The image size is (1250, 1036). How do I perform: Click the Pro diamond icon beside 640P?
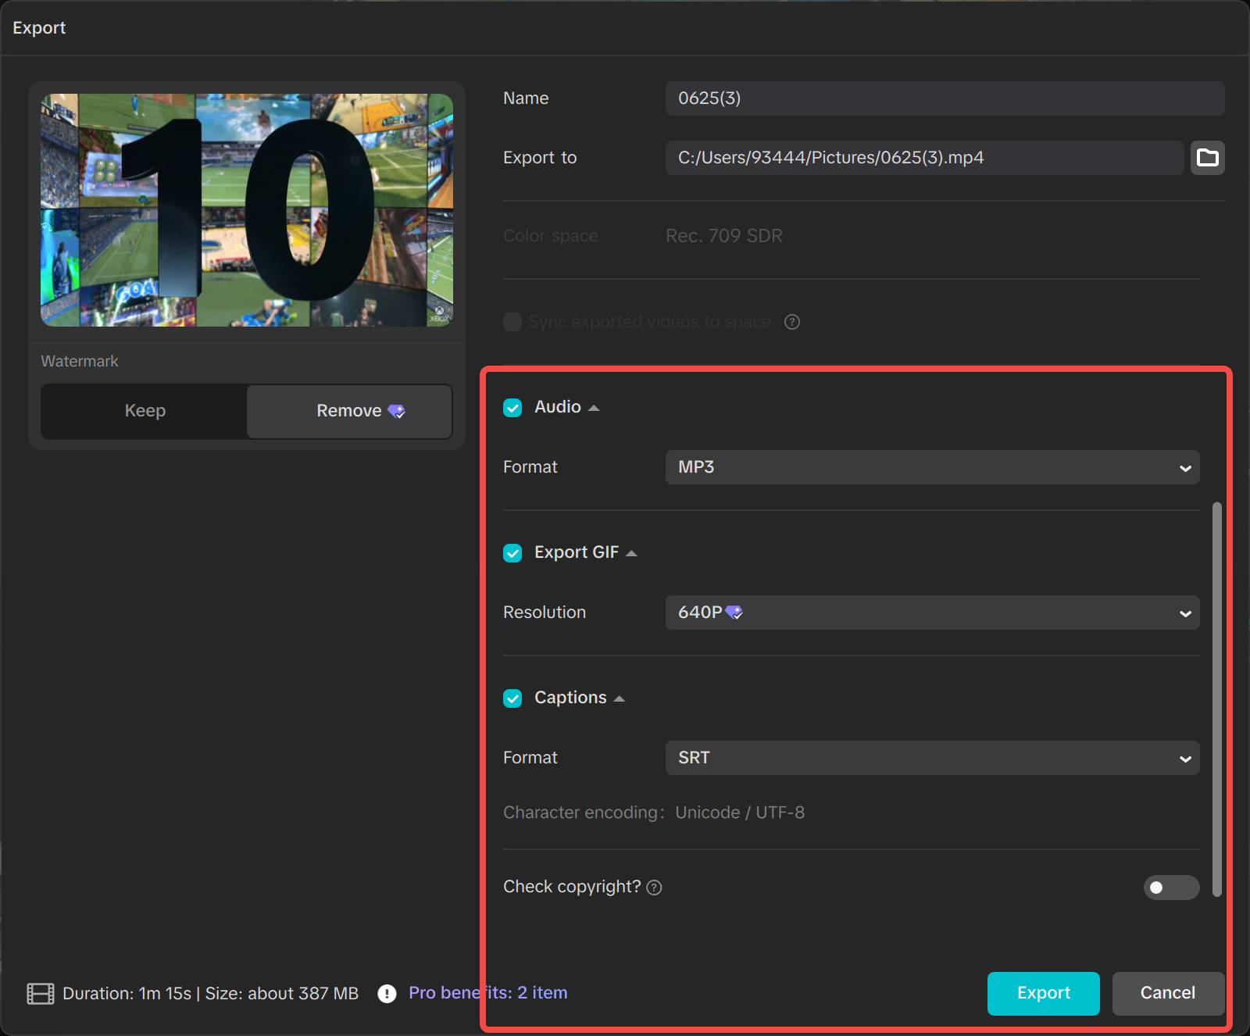[734, 613]
